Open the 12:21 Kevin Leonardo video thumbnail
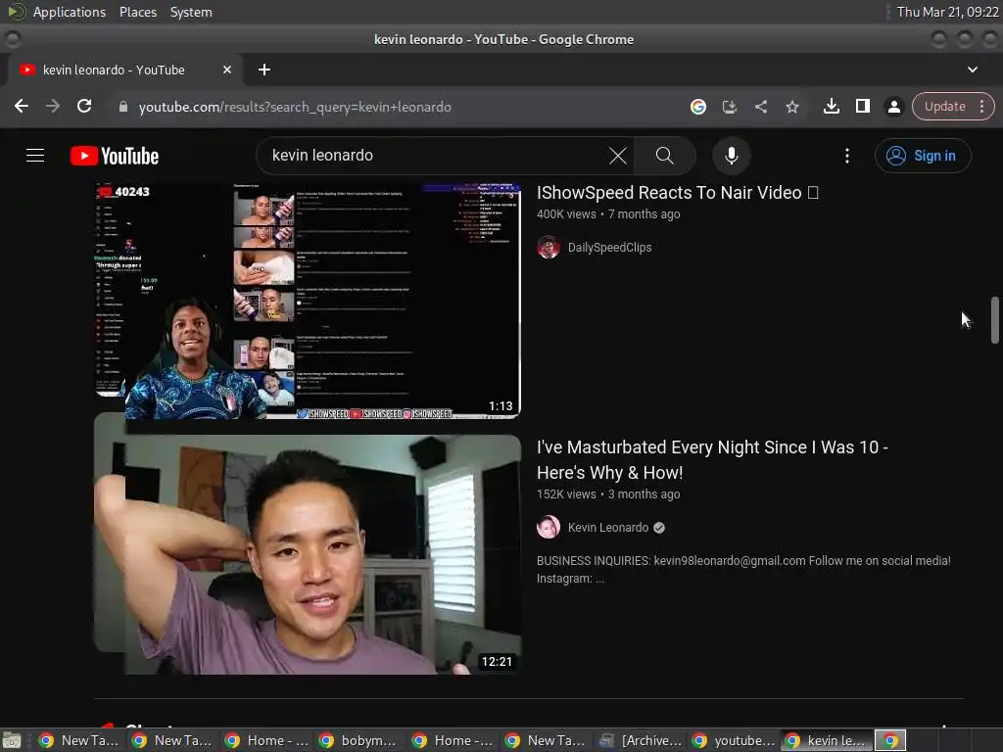Viewport: 1003px width, 752px height. click(307, 554)
